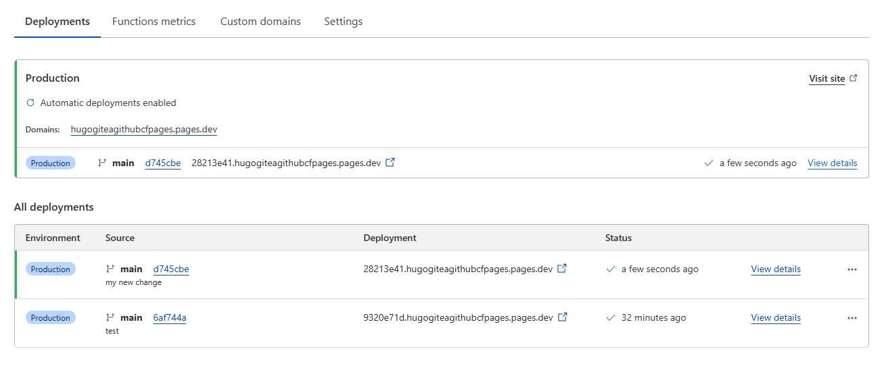This screenshot has width=882, height=366.
Task: Click branch icon in the 'my new change' row
Action: [110, 269]
